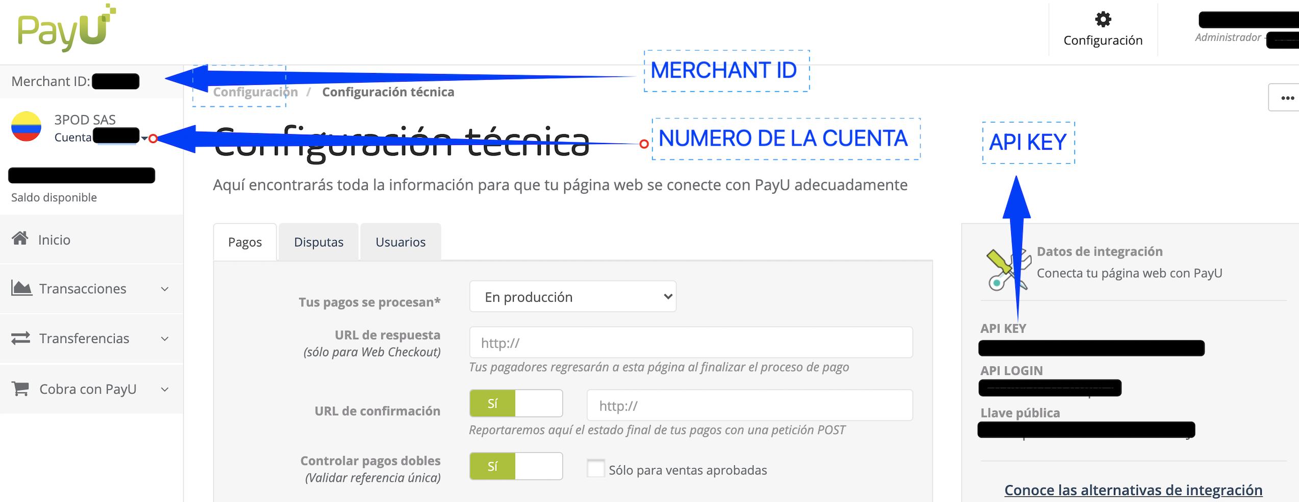Click the Configuración breadcrumb link
The width and height of the screenshot is (1299, 502).
pos(255,92)
